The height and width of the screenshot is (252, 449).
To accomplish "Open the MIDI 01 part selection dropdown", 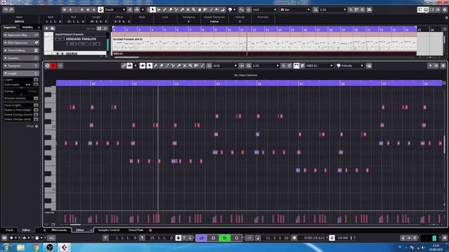I will coord(319,66).
